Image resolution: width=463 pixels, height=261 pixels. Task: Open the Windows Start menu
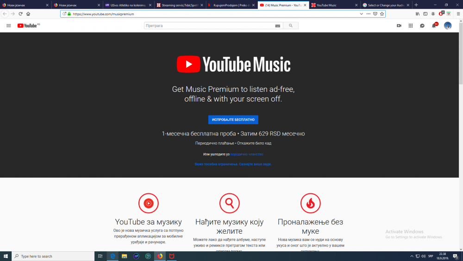point(6,256)
